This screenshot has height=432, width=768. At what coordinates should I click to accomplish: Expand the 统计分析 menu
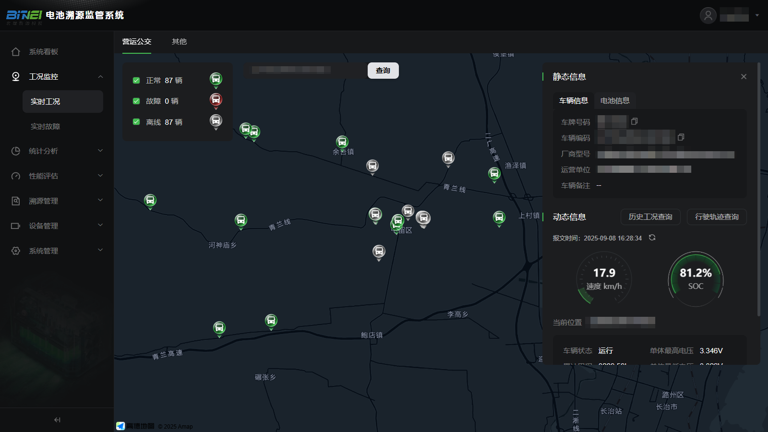coord(57,151)
